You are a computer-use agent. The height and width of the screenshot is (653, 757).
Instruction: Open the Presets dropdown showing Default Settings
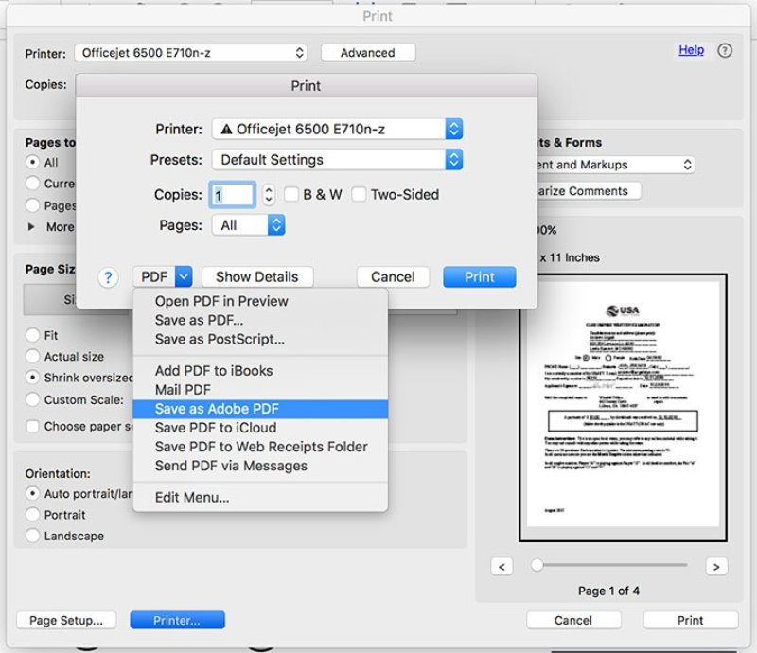tap(336, 160)
